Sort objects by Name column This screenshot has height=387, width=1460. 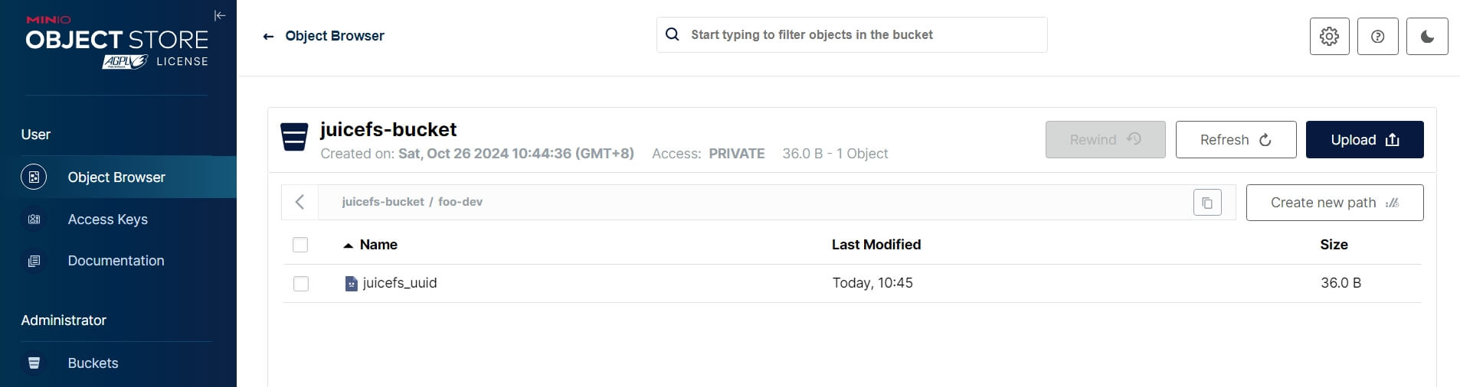[378, 245]
